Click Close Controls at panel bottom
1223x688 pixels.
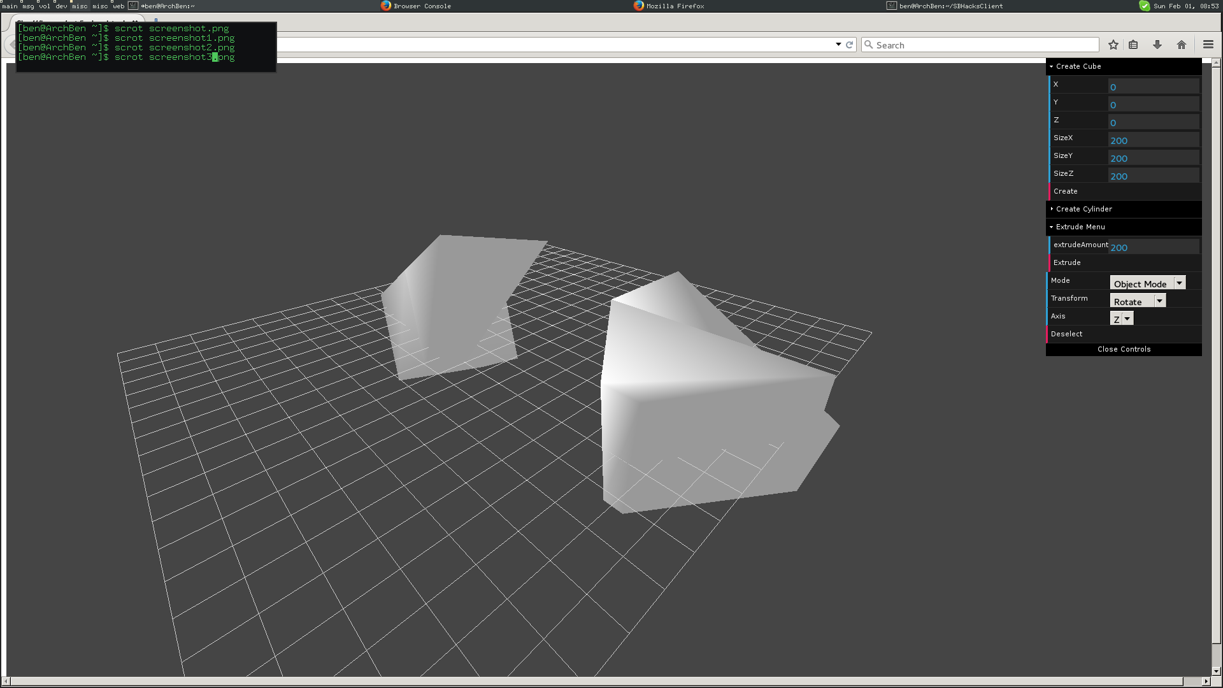pyautogui.click(x=1124, y=349)
